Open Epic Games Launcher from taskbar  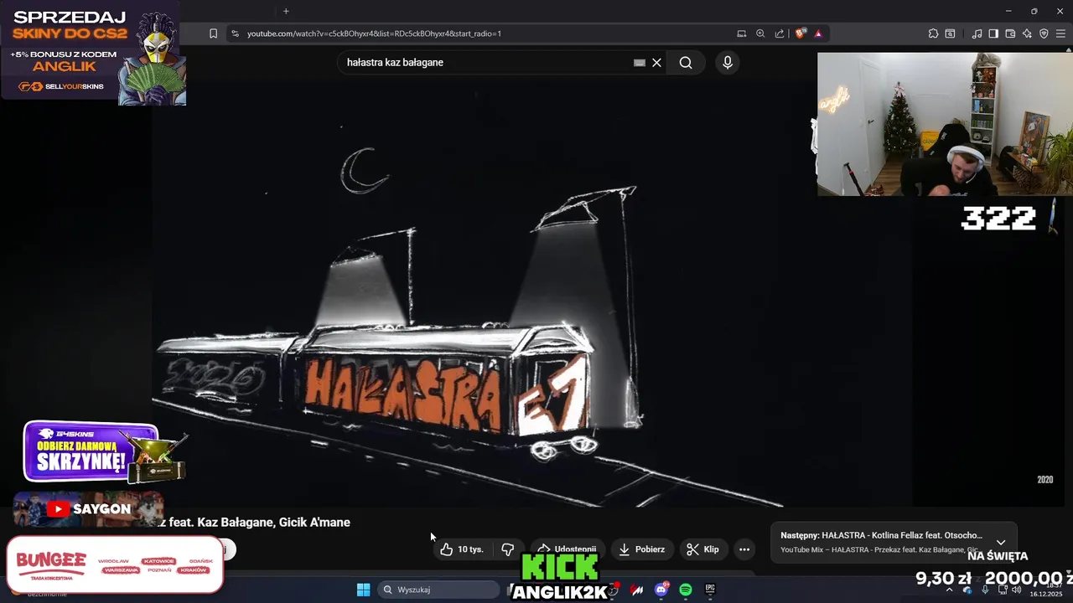(710, 590)
